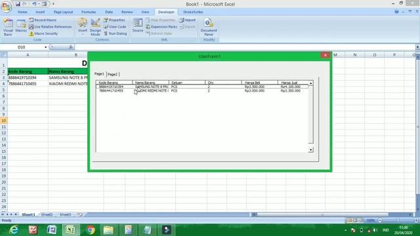This screenshot has width=420, height=236.
Task: Click Zoom In plus button
Action: [416, 220]
